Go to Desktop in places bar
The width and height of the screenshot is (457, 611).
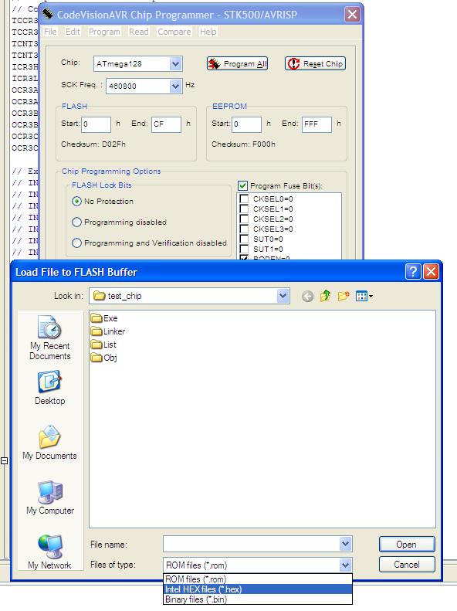50,388
